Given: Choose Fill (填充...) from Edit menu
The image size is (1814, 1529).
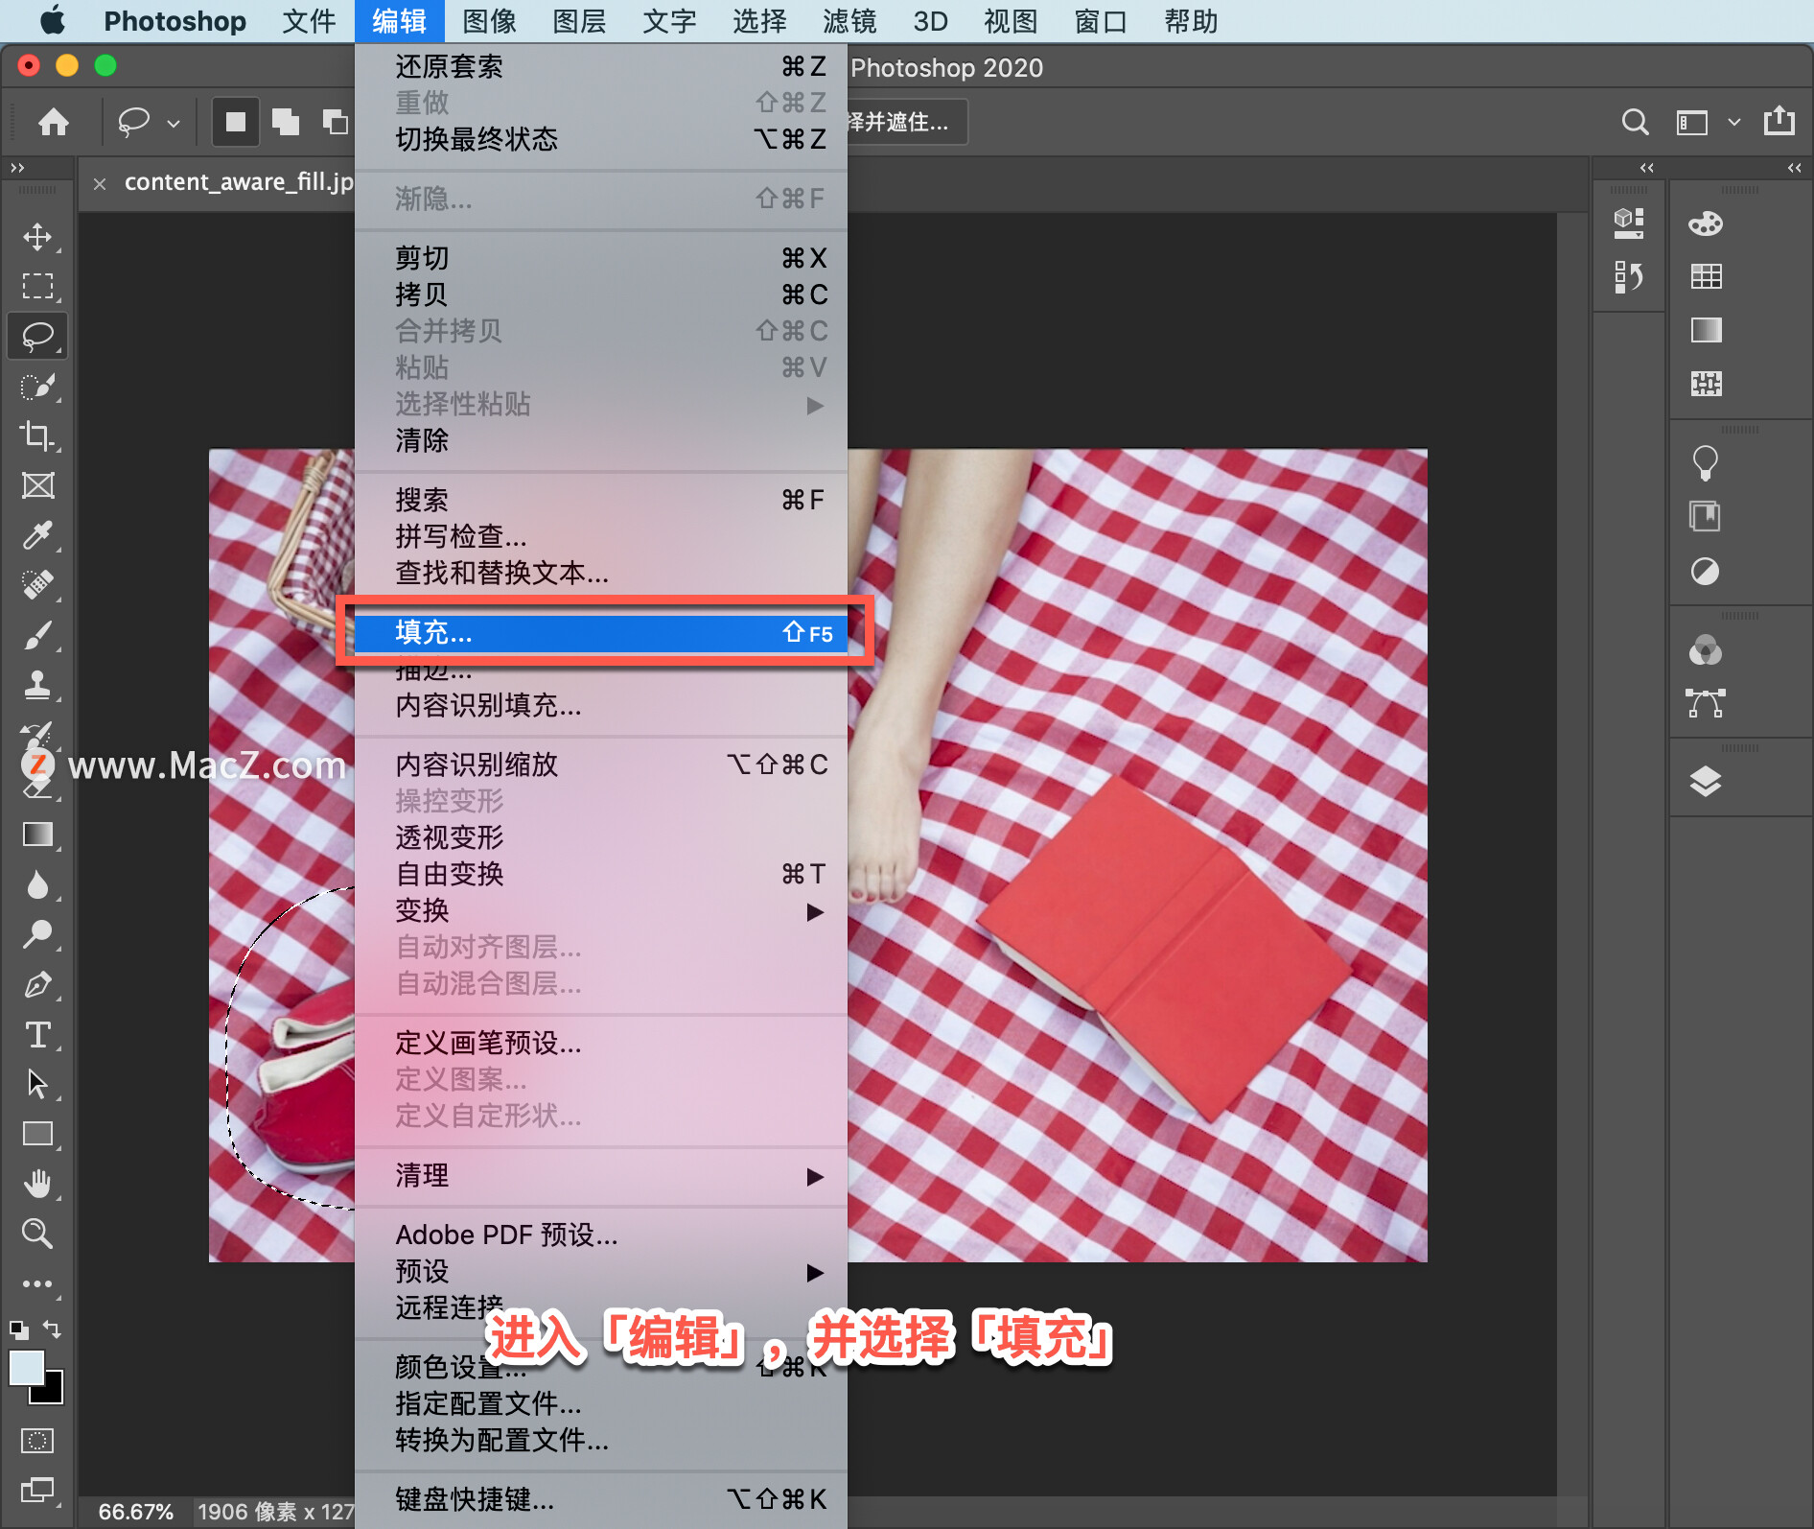Looking at the screenshot, I should (601, 632).
